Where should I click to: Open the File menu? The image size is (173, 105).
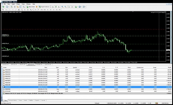point(5,4)
